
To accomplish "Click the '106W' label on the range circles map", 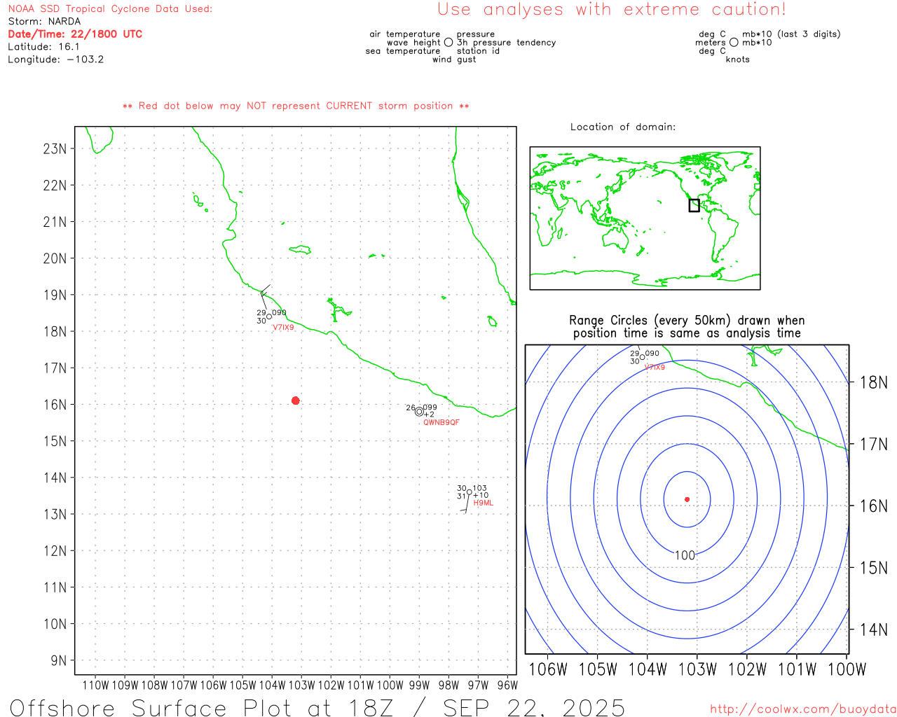I will point(548,669).
